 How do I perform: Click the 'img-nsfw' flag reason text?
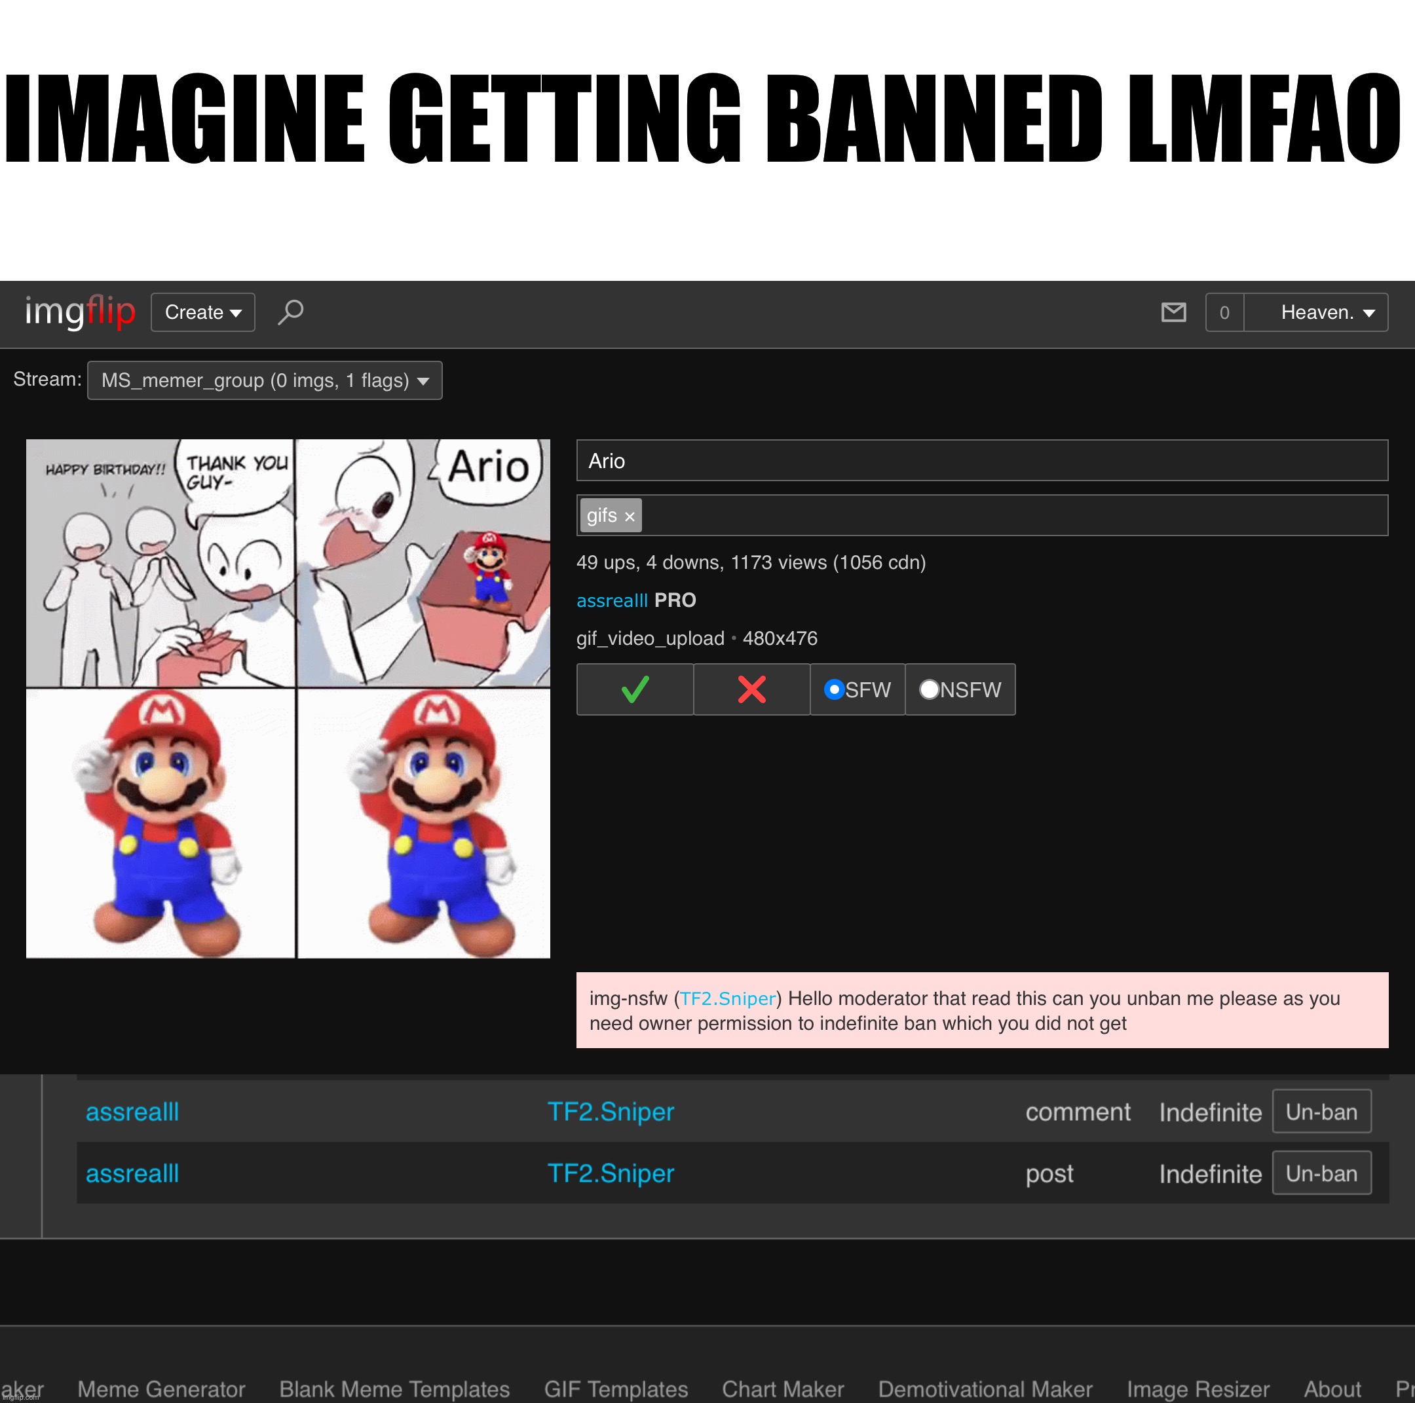point(628,998)
